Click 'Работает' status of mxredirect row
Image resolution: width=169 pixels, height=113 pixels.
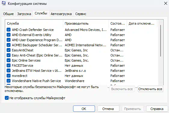coord(118,76)
